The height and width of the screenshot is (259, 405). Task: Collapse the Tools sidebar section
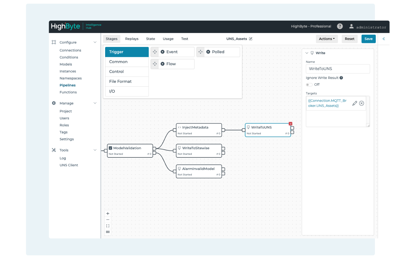tap(95, 150)
